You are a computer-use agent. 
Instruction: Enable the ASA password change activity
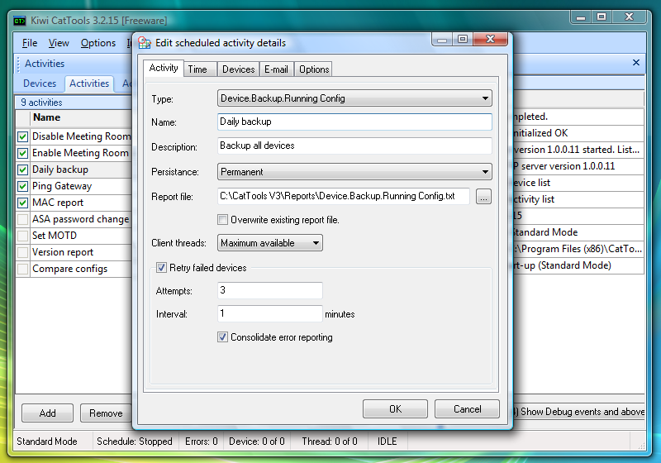[x=23, y=219]
